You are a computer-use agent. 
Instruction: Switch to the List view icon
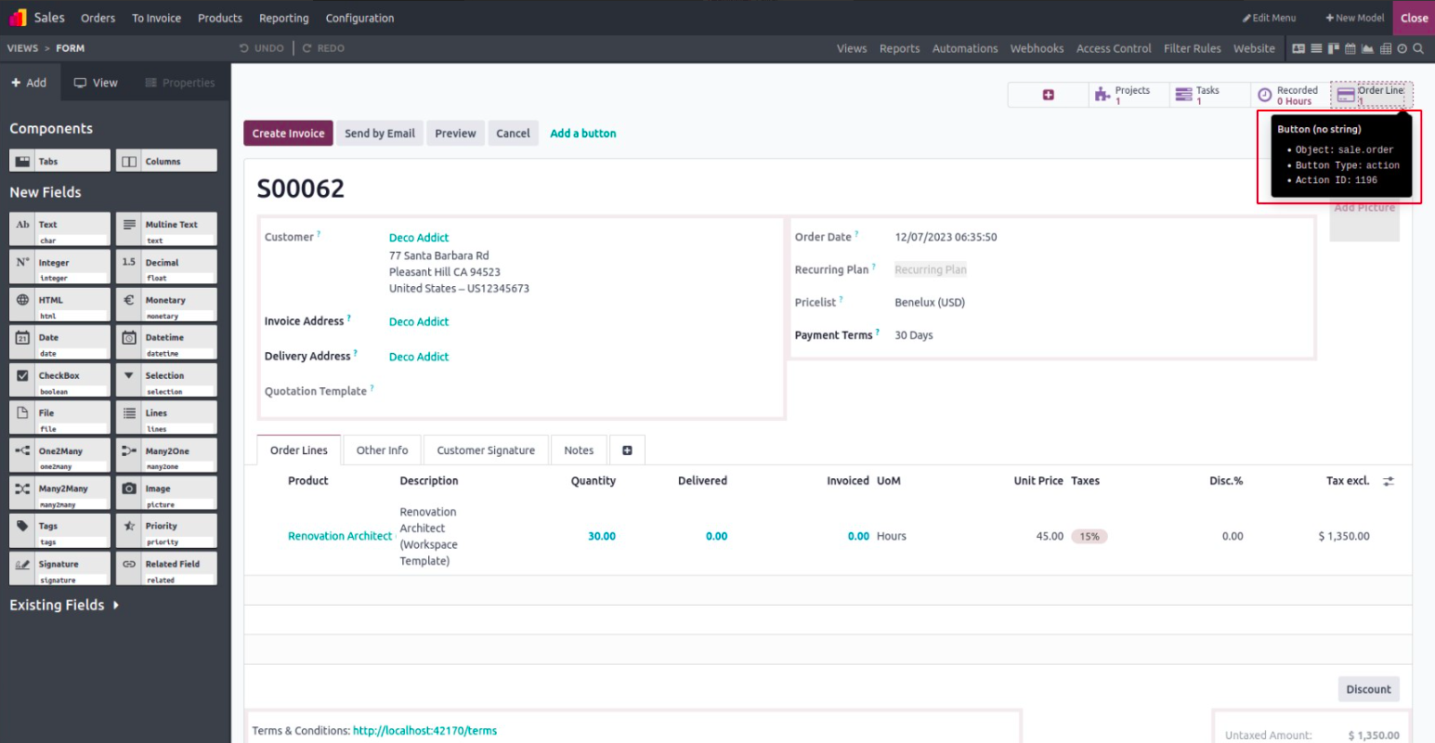coord(1316,48)
